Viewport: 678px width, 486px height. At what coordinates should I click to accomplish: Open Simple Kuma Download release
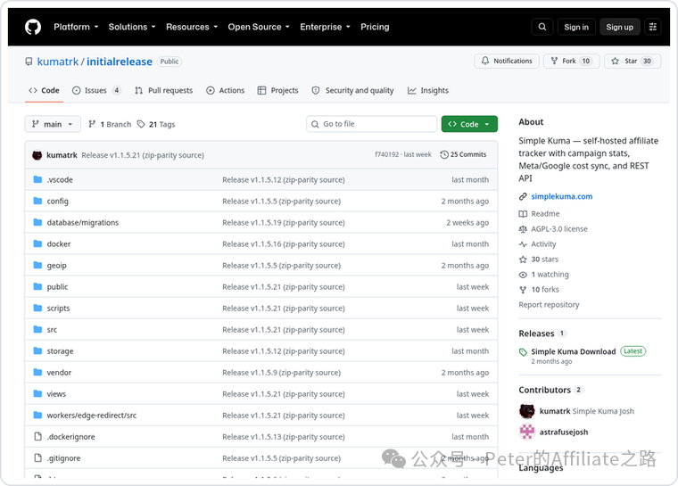573,351
